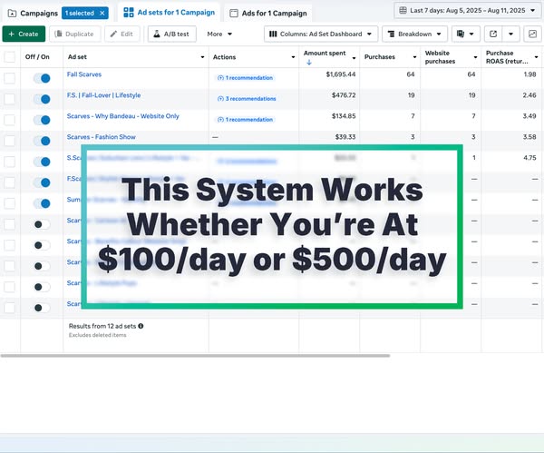Clear the 1 selected campaign filter
544x453 pixels.
102,14
